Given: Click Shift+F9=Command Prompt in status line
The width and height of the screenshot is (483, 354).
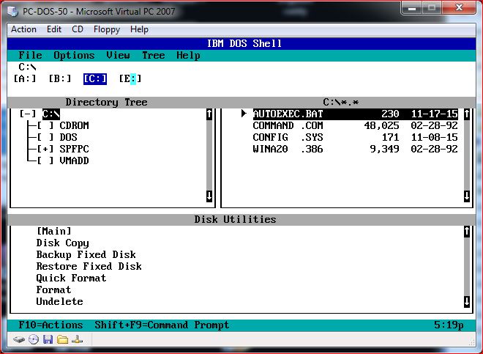Looking at the screenshot, I should 162,325.
